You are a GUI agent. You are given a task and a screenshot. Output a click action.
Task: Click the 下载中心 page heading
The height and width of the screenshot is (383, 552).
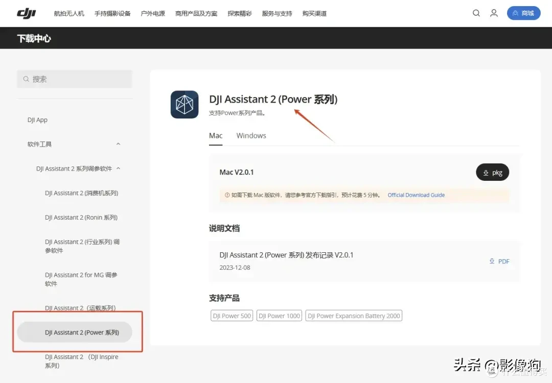coord(34,38)
